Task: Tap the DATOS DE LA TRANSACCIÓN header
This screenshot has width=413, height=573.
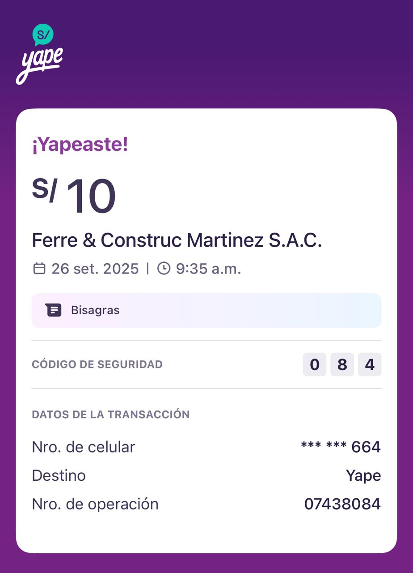Action: click(x=111, y=415)
